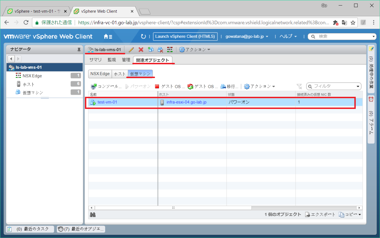Click the navigator back arrow
Viewport: 380px width, 238px height.
pyautogui.click(x=11, y=59)
